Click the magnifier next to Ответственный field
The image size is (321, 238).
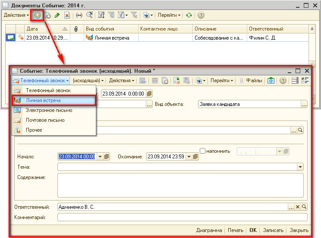[305, 207]
